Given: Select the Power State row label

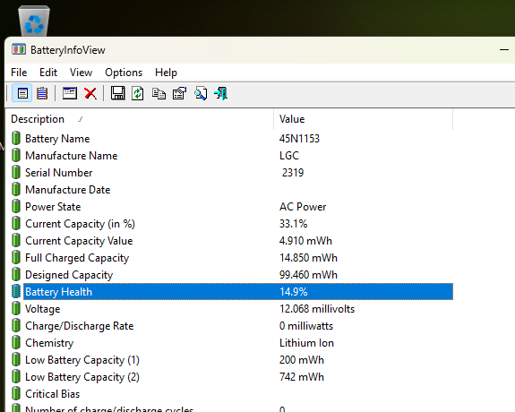Looking at the screenshot, I should click(x=53, y=207).
